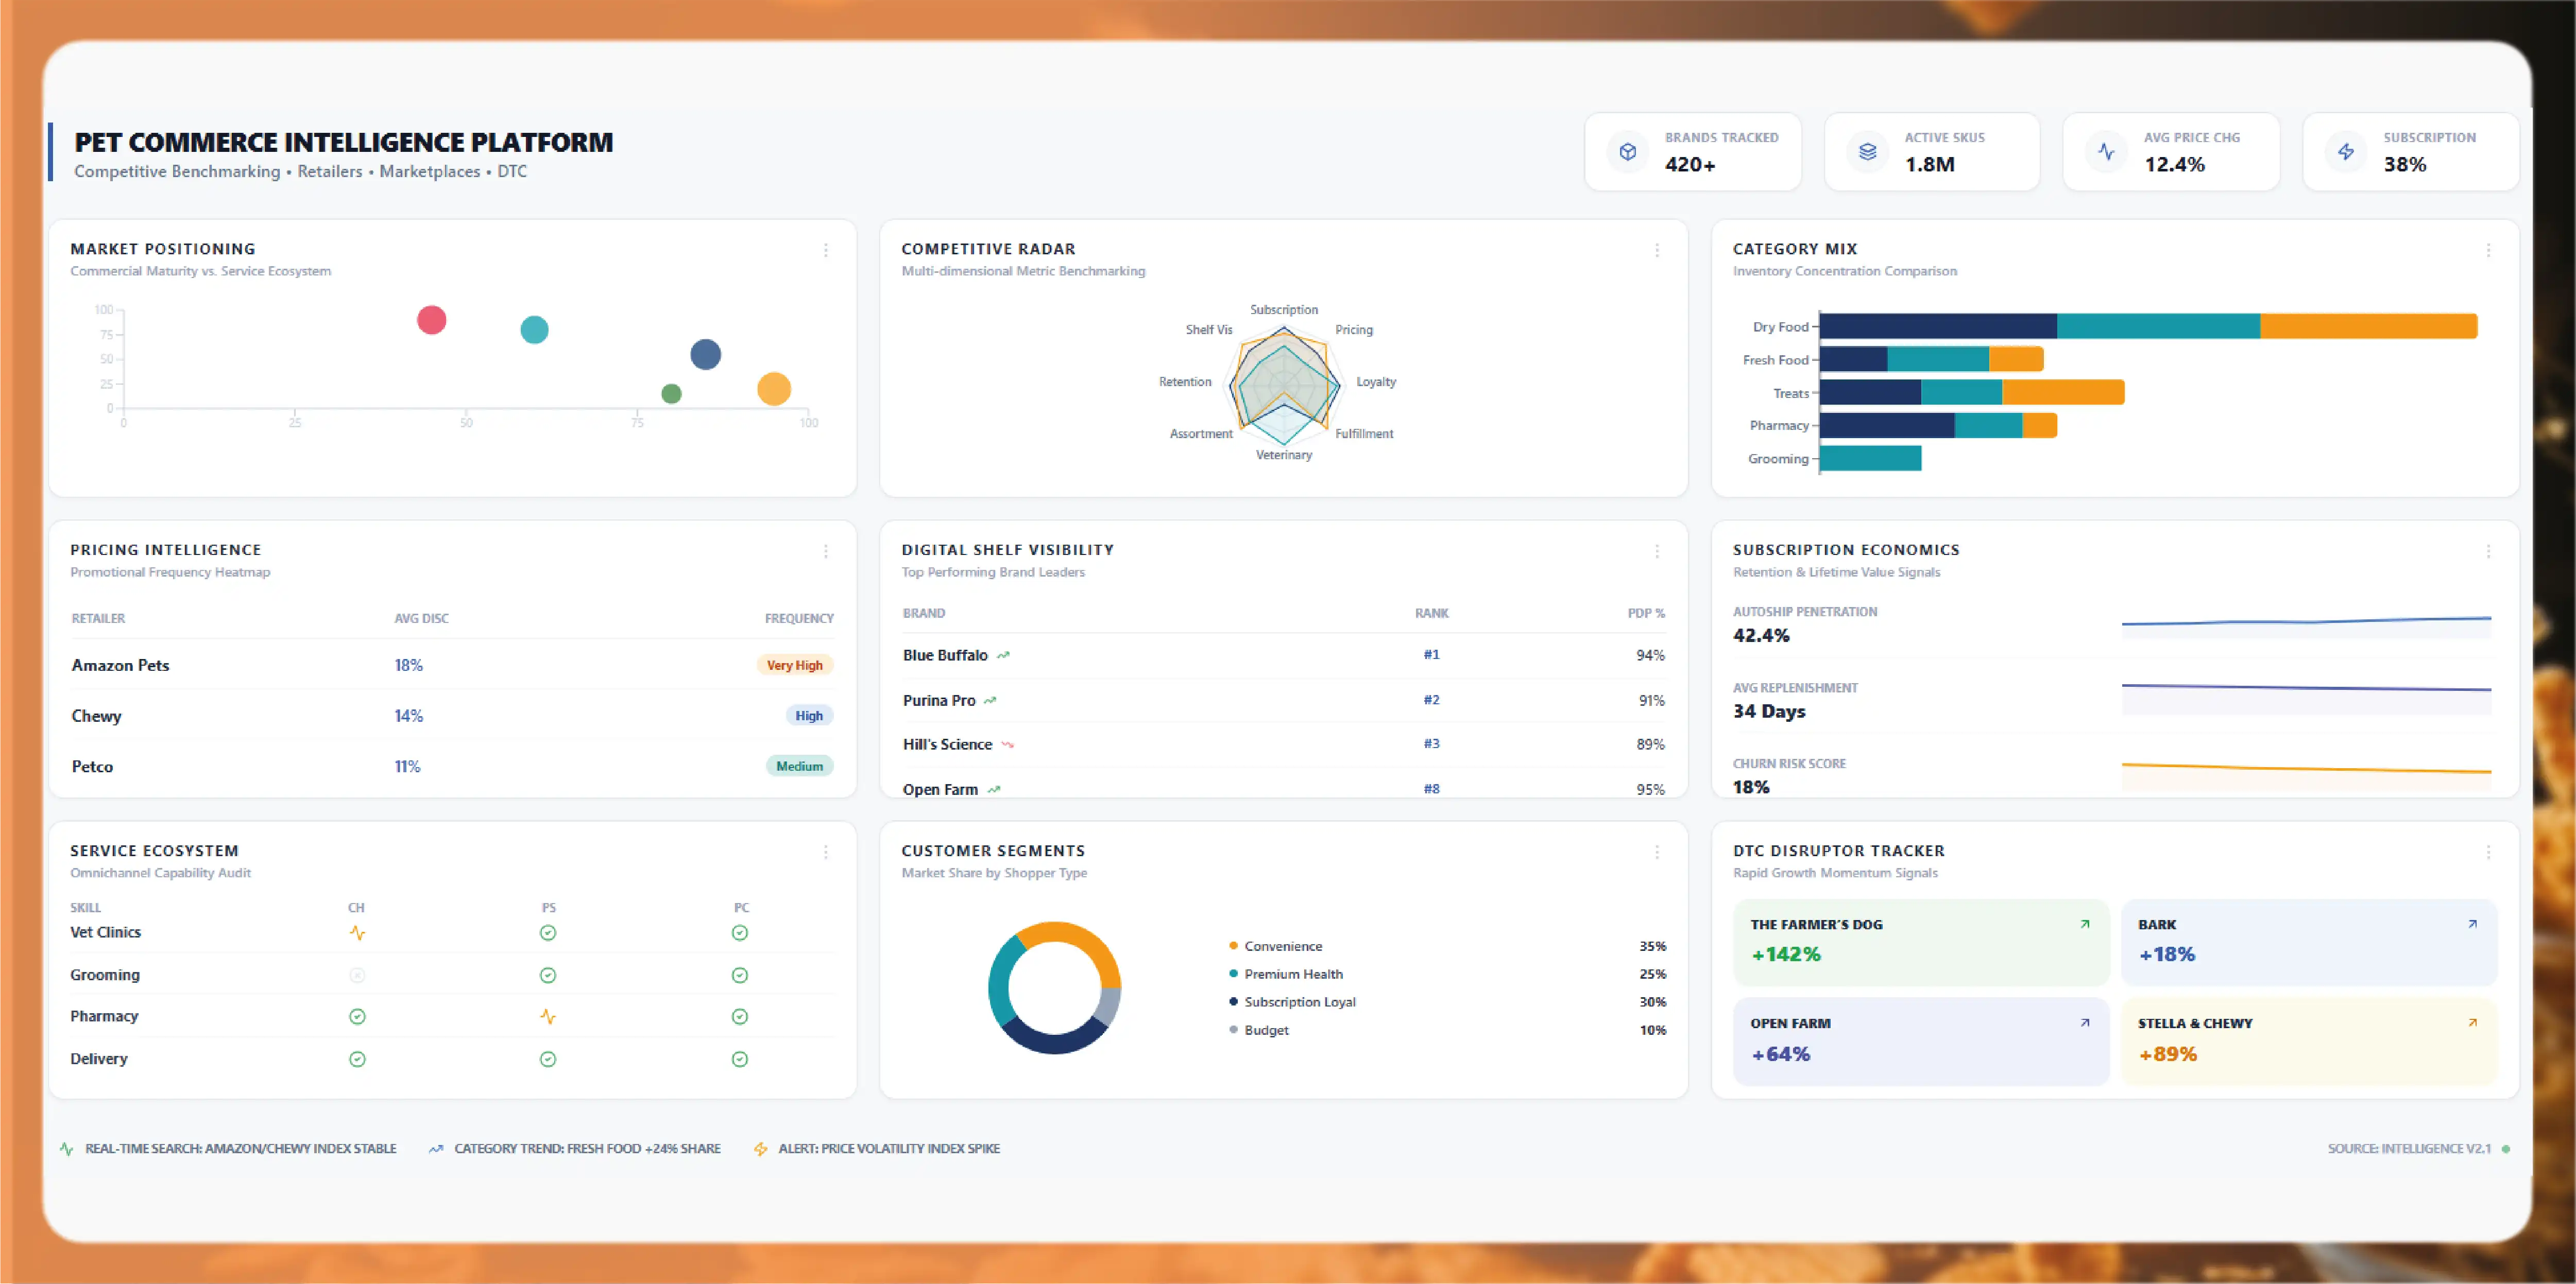Click Pharmacy PC check icon
Screen dimensions: 2576x1284
(x=740, y=1016)
